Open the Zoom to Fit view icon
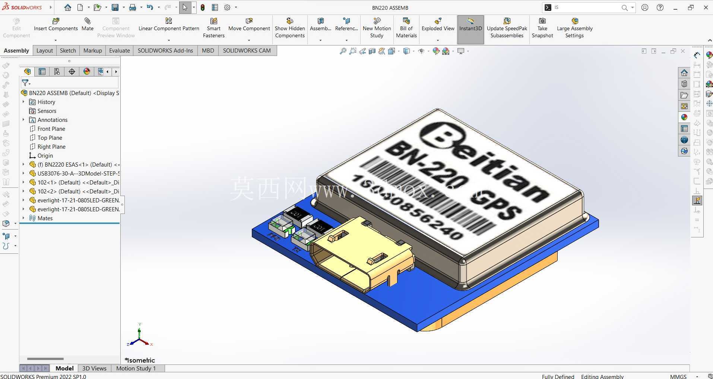The height and width of the screenshot is (379, 713). point(343,51)
